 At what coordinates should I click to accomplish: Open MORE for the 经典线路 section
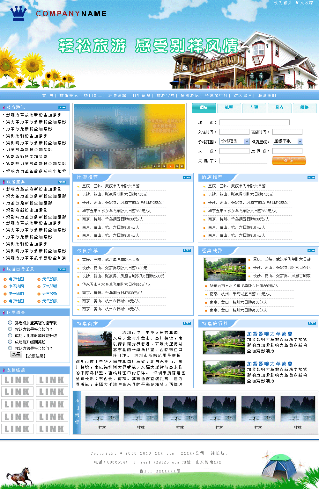point(311,250)
